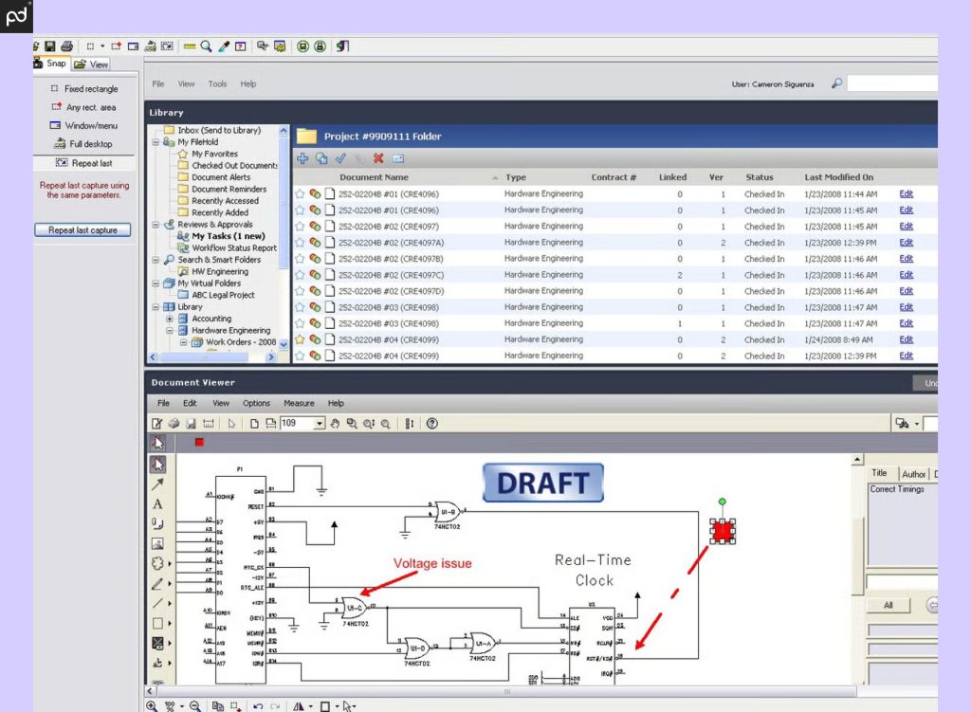Click the card icon next to the red X
Screen dimensions: 971x712
point(398,159)
